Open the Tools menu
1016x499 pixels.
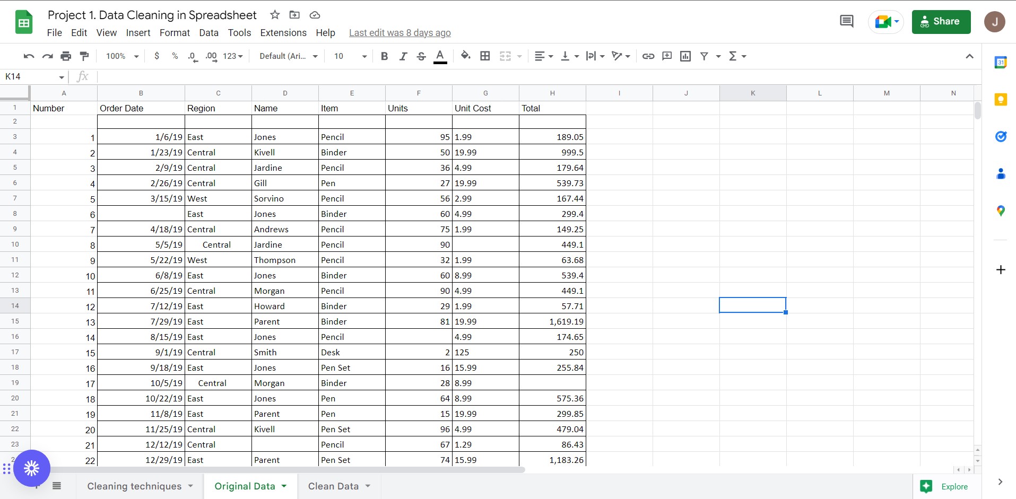(x=239, y=33)
